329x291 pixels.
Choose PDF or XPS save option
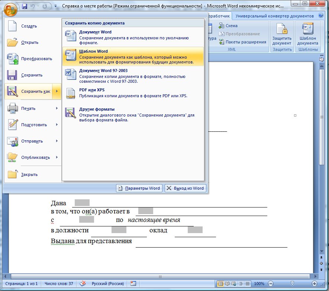pyautogui.click(x=133, y=93)
